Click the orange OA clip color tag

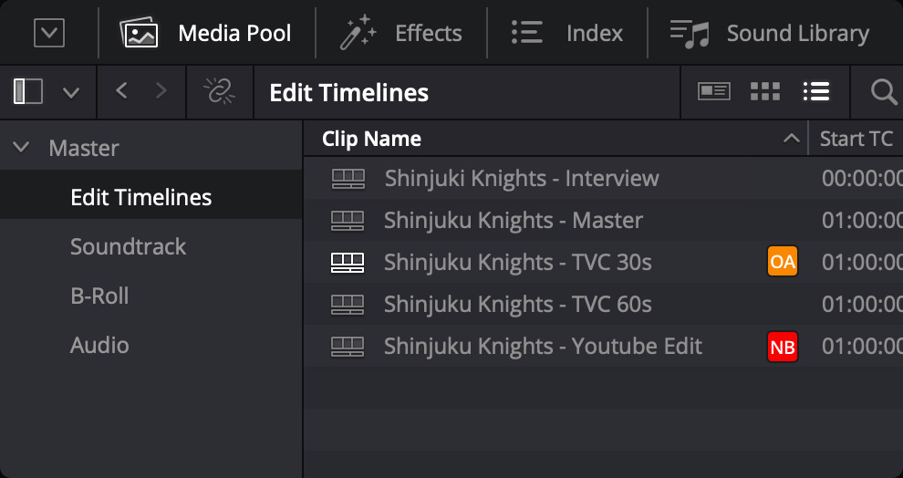tap(783, 263)
